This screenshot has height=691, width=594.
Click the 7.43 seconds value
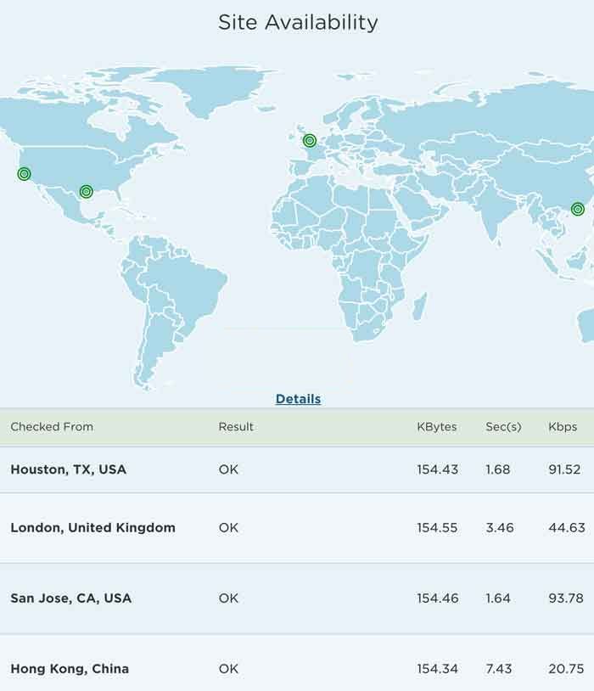click(x=499, y=669)
